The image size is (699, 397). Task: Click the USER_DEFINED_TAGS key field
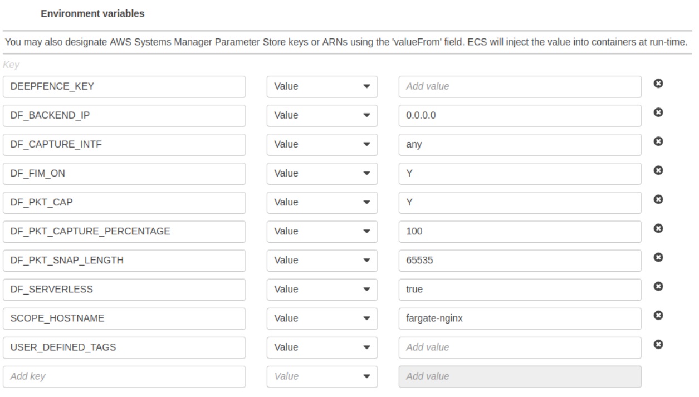coord(124,347)
